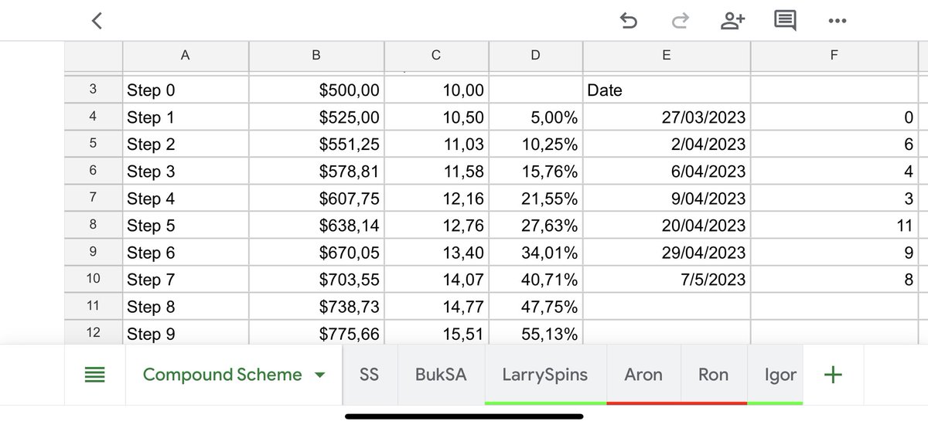The image size is (928, 428).
Task: Select row 6 header
Action: [x=93, y=171]
